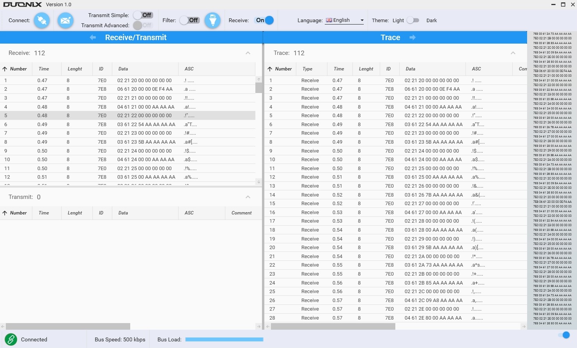This screenshot has width=577, height=348.
Task: Select Receive row 1 data 02 21 20
Action: coord(127,80)
